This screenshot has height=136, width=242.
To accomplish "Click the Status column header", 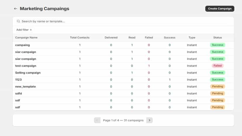I will [217, 37].
